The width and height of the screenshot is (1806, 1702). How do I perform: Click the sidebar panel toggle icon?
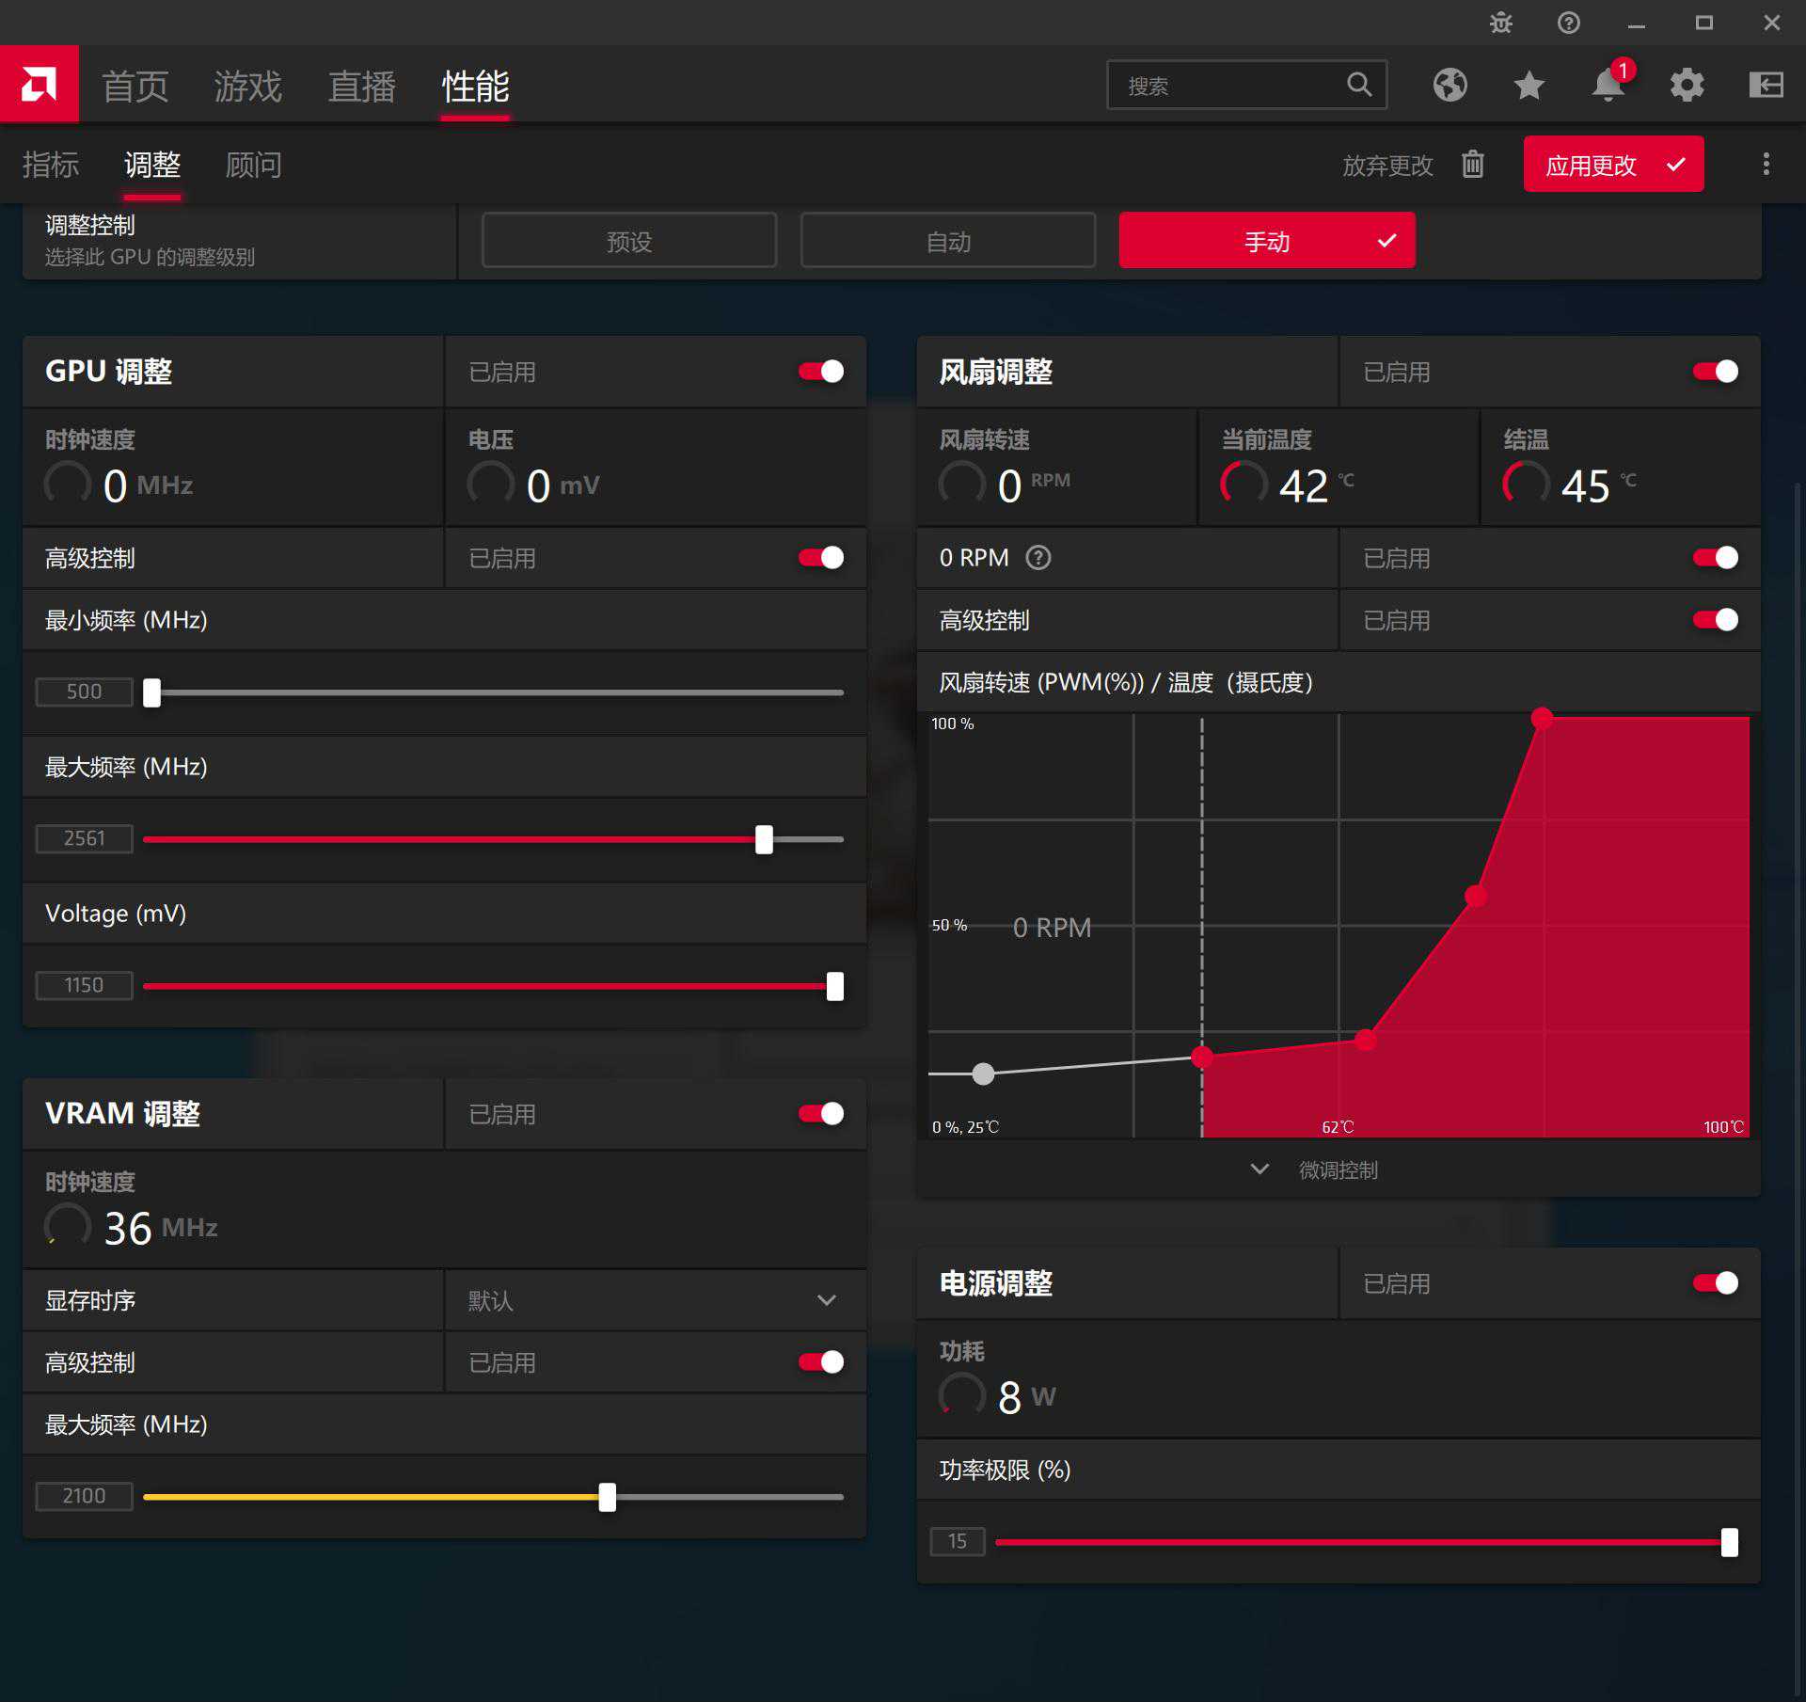pos(1766,85)
